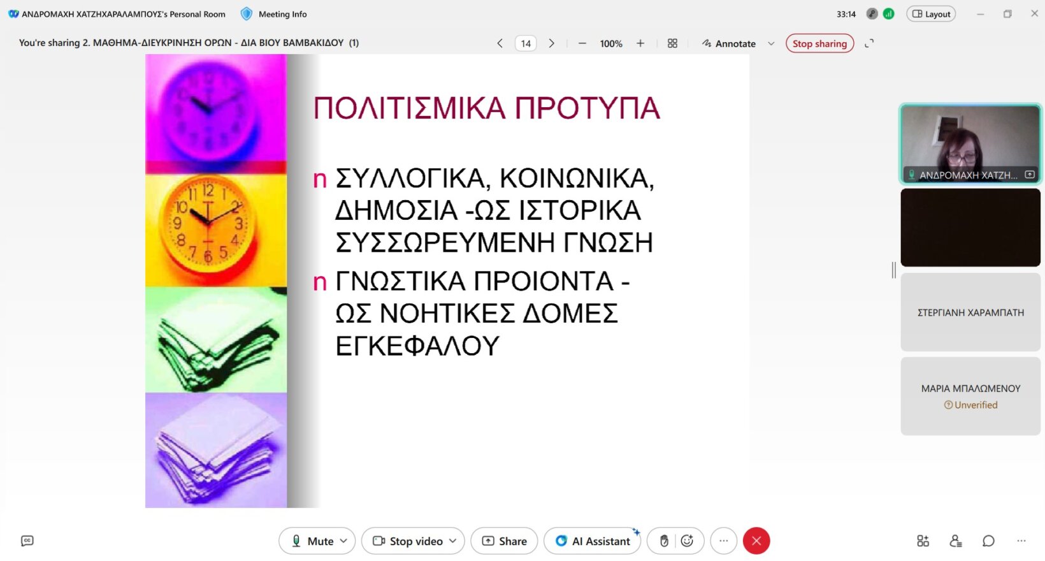1045x561 pixels.
Task: Open the Meeting Info menu
Action: click(x=274, y=14)
